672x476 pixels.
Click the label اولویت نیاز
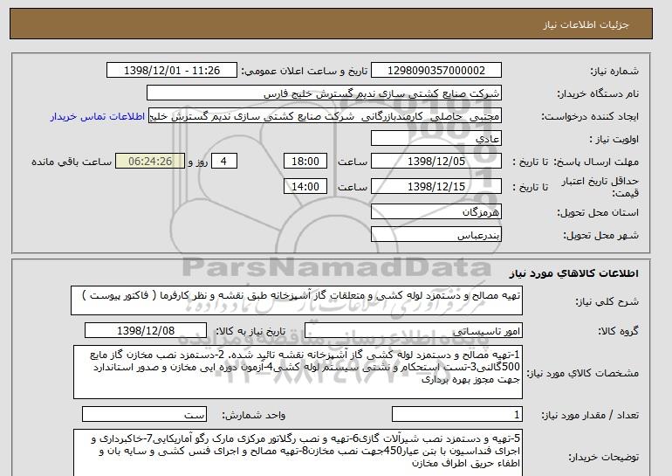[614, 139]
